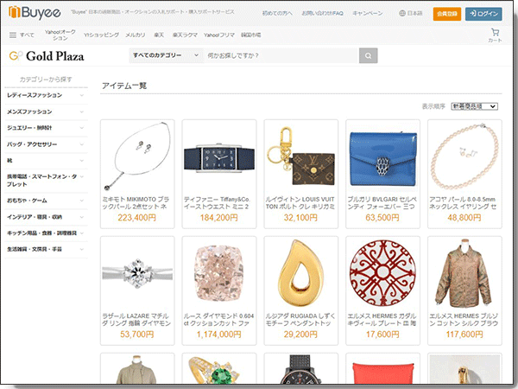Select the メルカリ tab

pyautogui.click(x=136, y=35)
